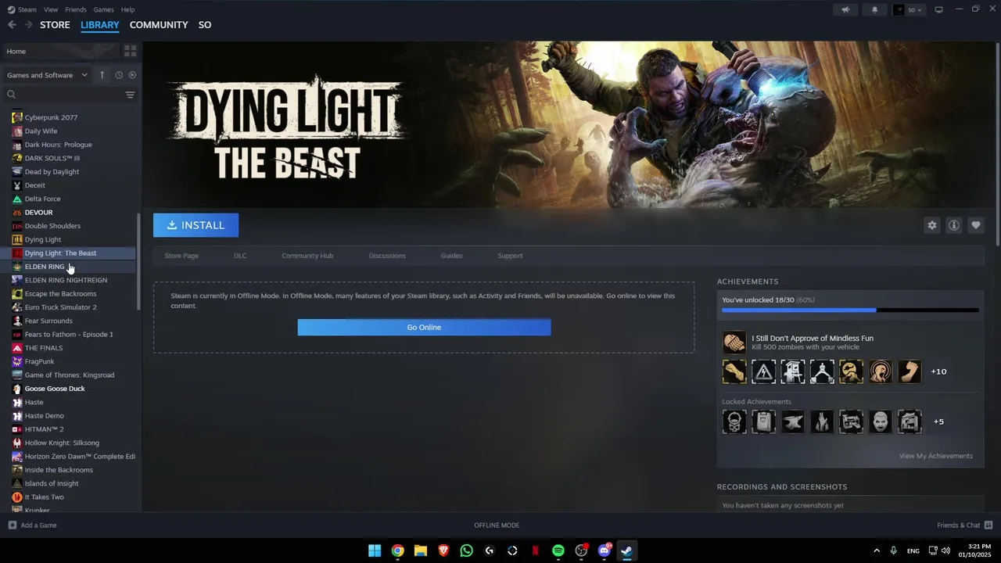The width and height of the screenshot is (1001, 563).
Task: Click the library list scrollbar
Action: tap(138, 261)
